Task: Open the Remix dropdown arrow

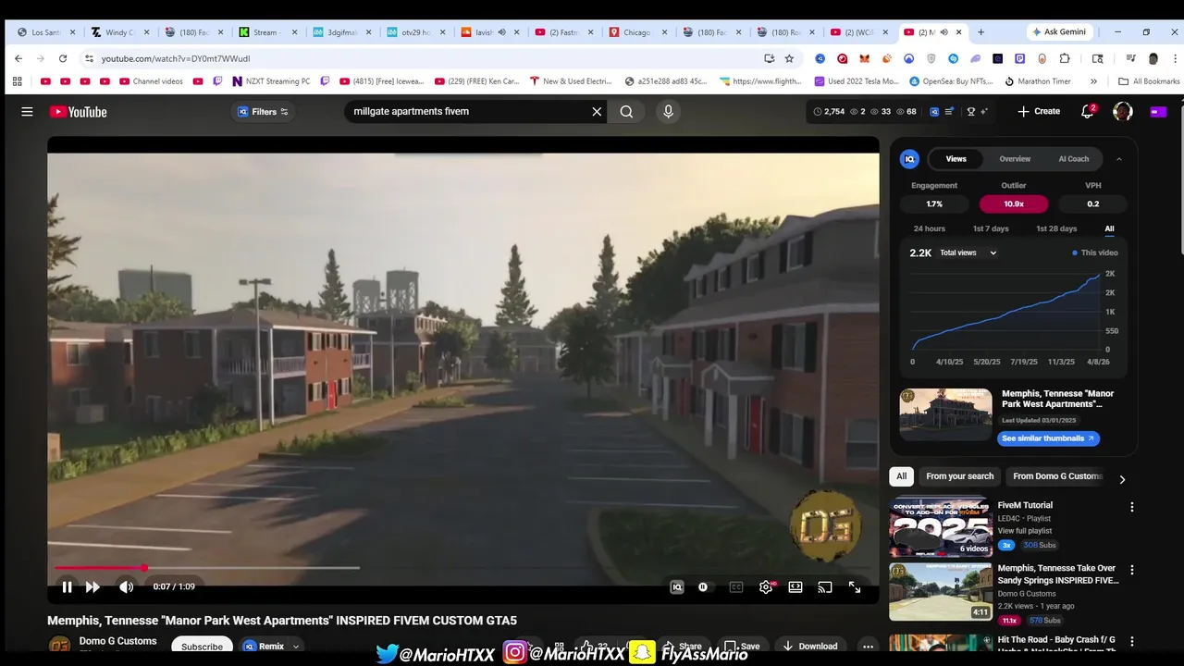Action: [296, 647]
